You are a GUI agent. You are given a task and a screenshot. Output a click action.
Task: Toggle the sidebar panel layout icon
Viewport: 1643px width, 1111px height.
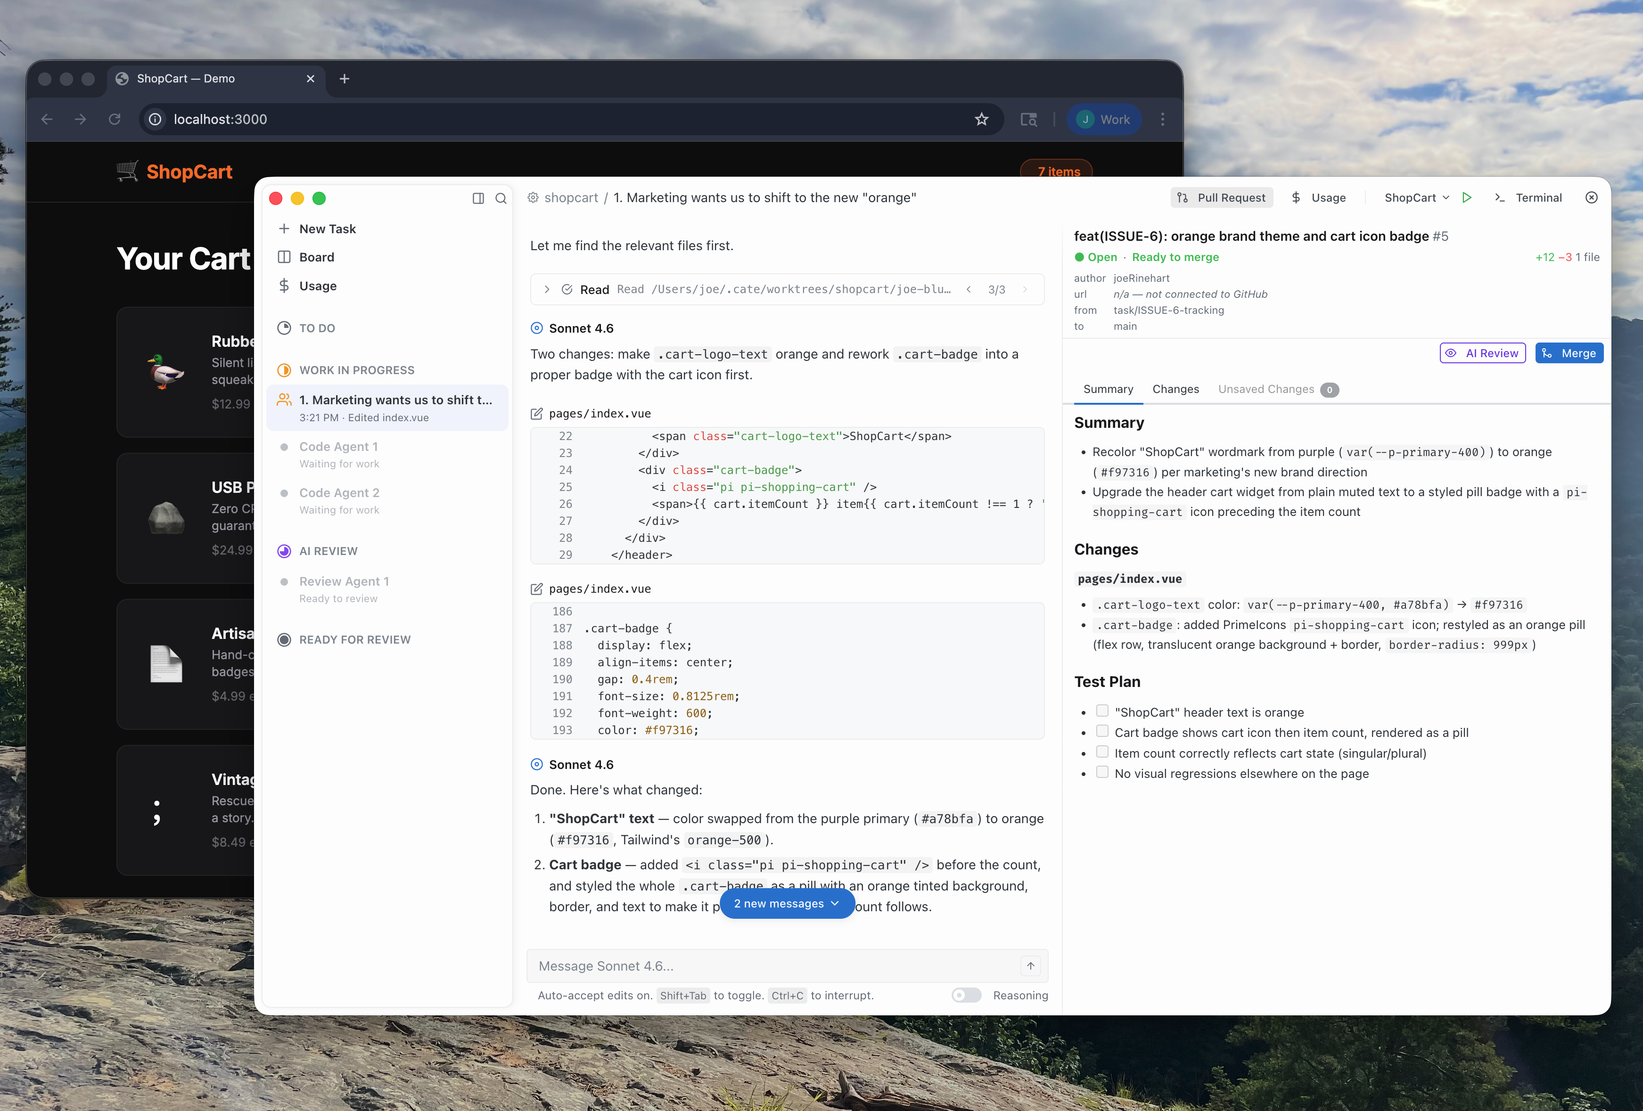coord(478,199)
